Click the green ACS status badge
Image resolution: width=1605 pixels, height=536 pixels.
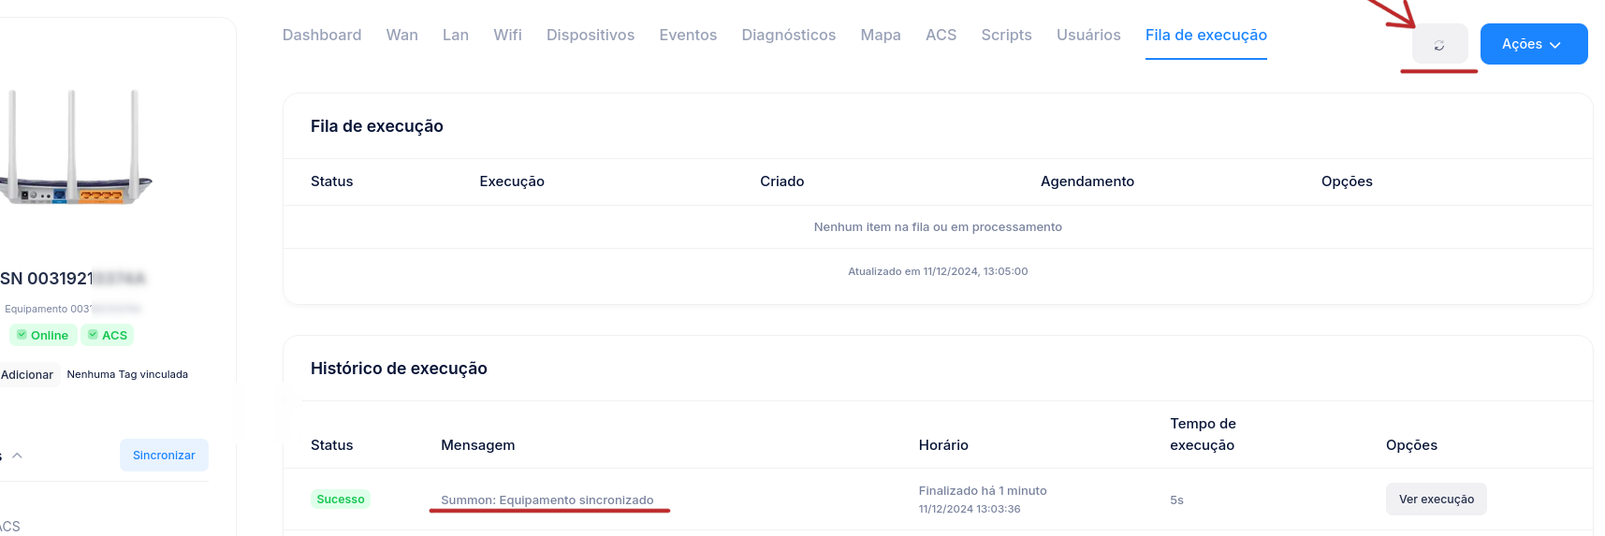(108, 335)
